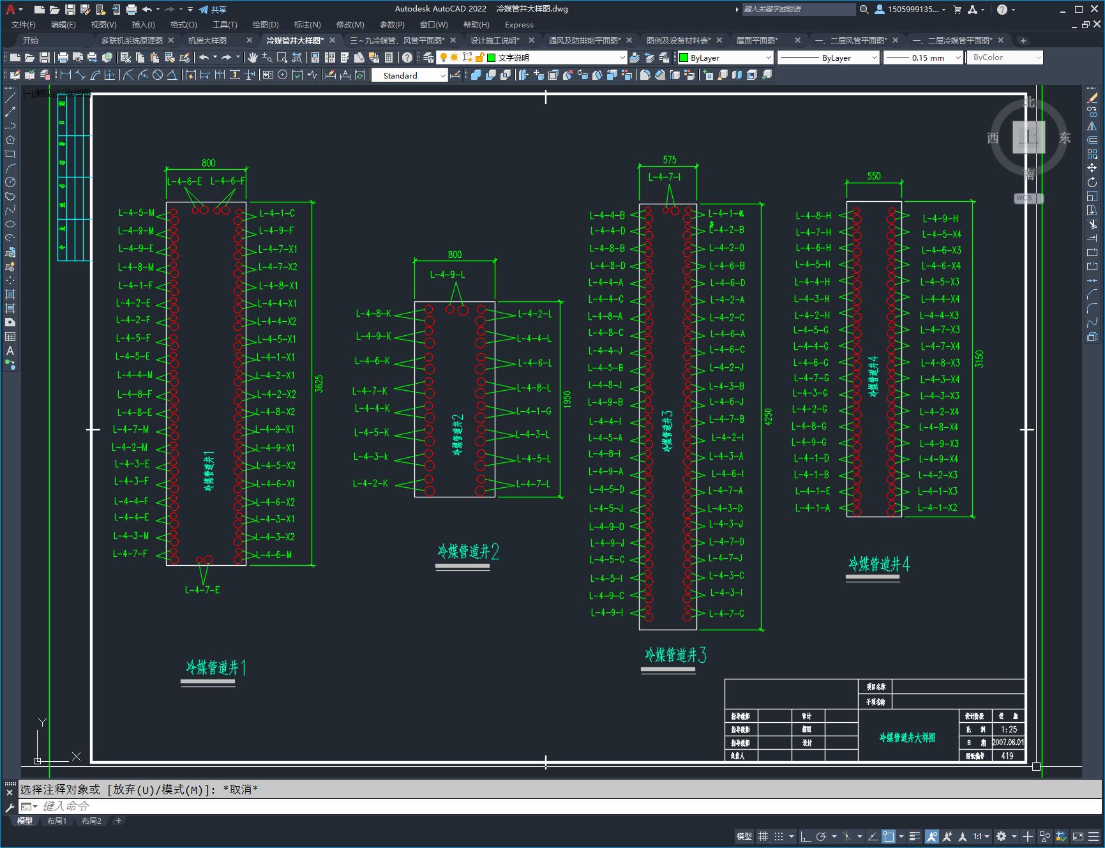
Task: Click the Redo arrow in standard toolbar
Action: click(227, 57)
